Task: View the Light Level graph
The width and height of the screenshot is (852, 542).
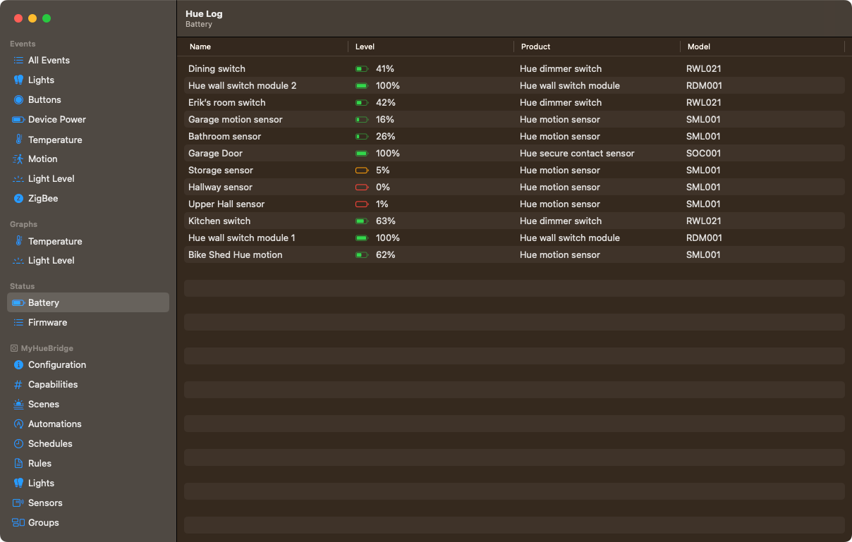Action: [50, 260]
